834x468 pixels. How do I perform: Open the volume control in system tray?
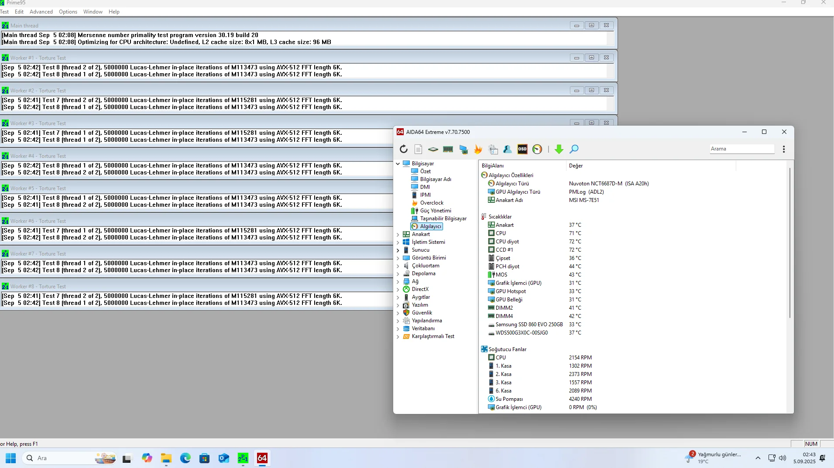pyautogui.click(x=783, y=458)
